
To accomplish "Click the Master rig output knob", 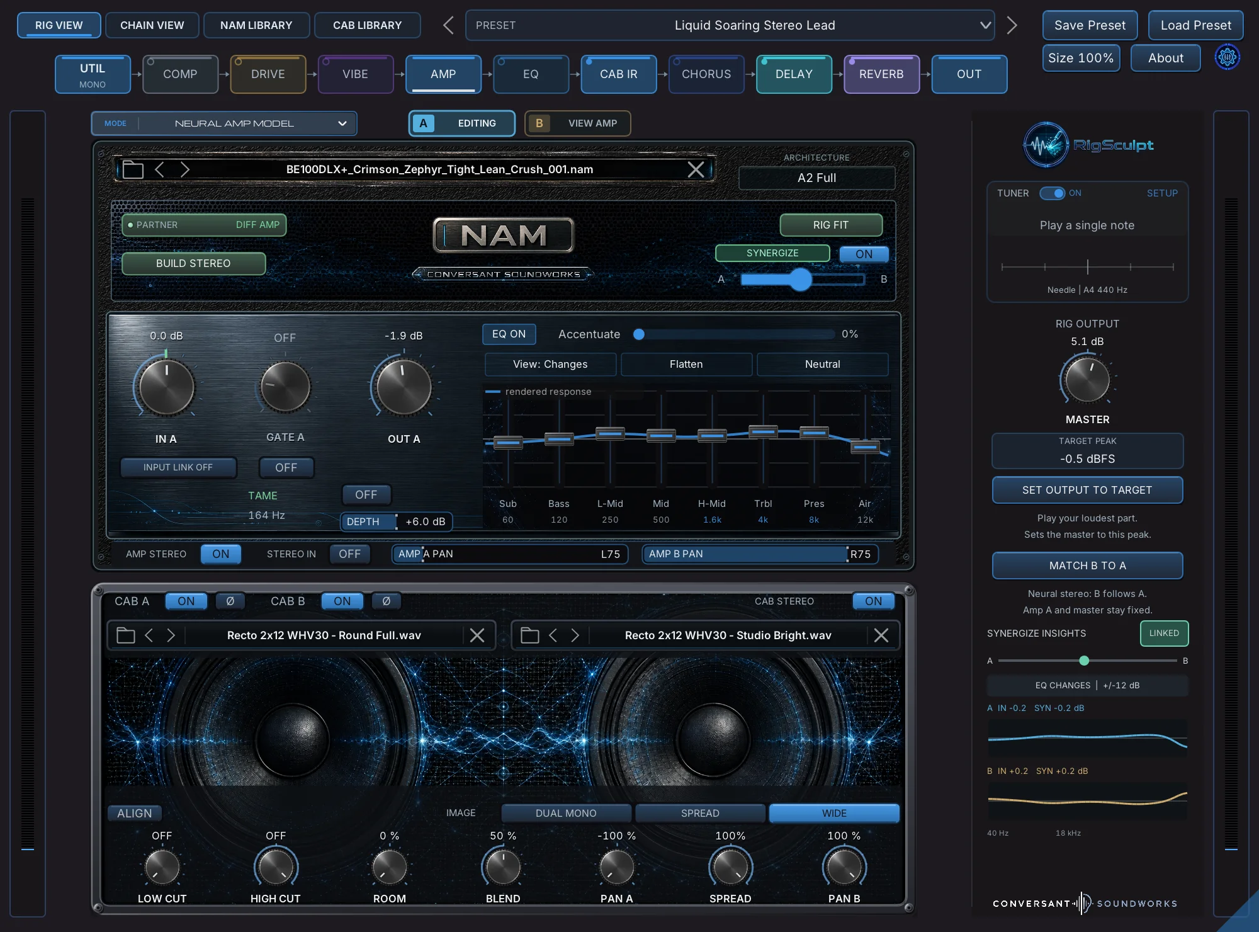I will 1087,379.
